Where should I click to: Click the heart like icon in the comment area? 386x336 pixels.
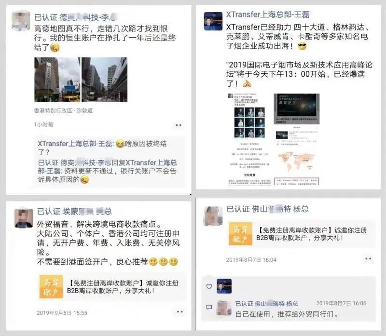pyautogui.click(x=209, y=286)
